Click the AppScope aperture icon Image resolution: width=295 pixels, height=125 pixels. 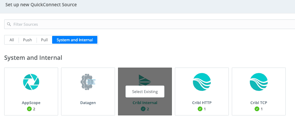click(31, 82)
